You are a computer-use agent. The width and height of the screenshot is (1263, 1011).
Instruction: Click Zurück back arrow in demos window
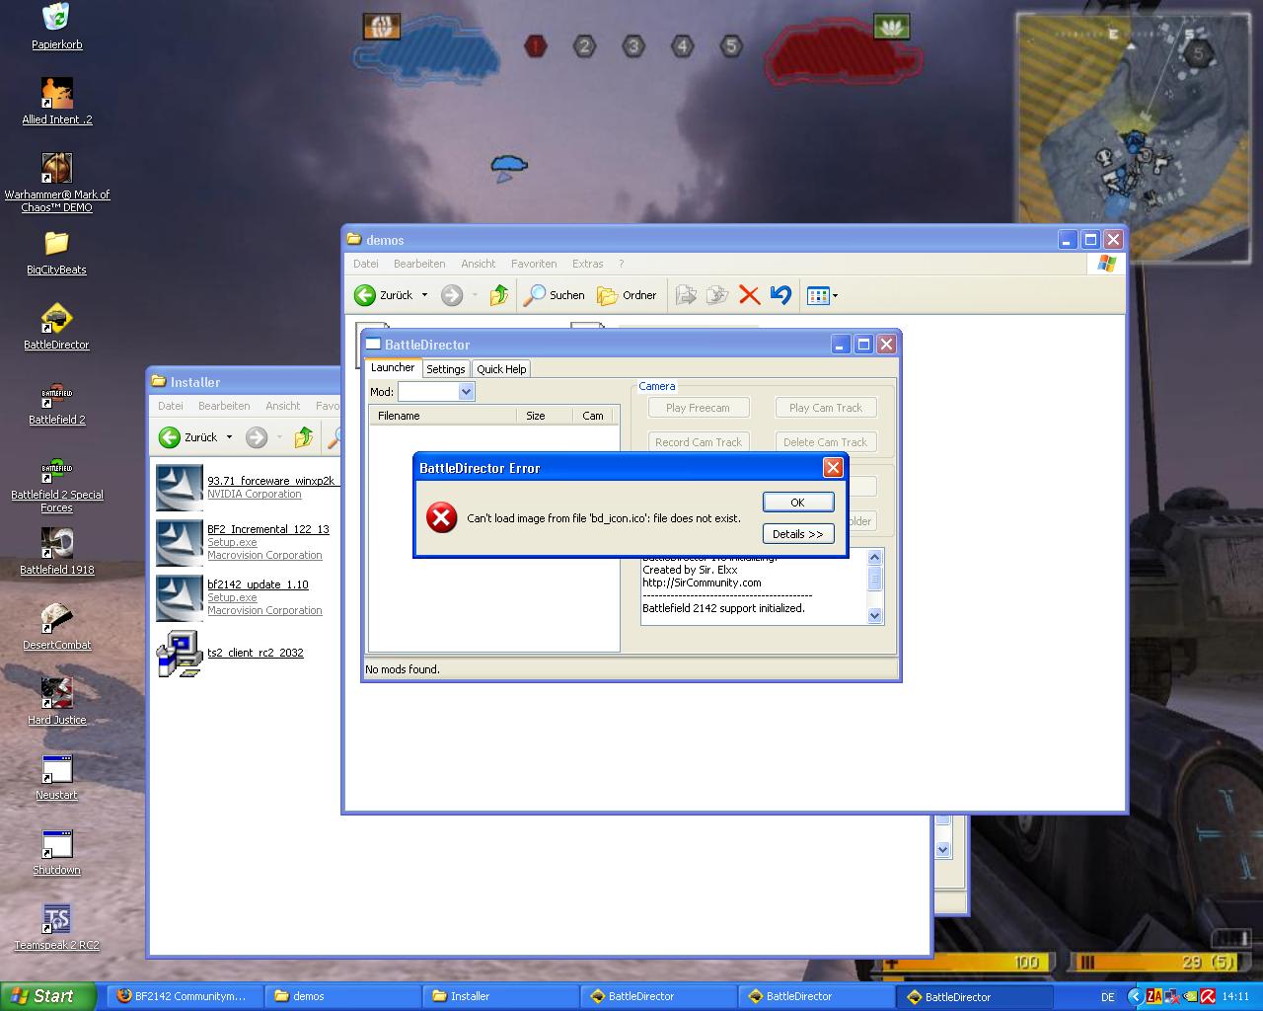click(384, 294)
